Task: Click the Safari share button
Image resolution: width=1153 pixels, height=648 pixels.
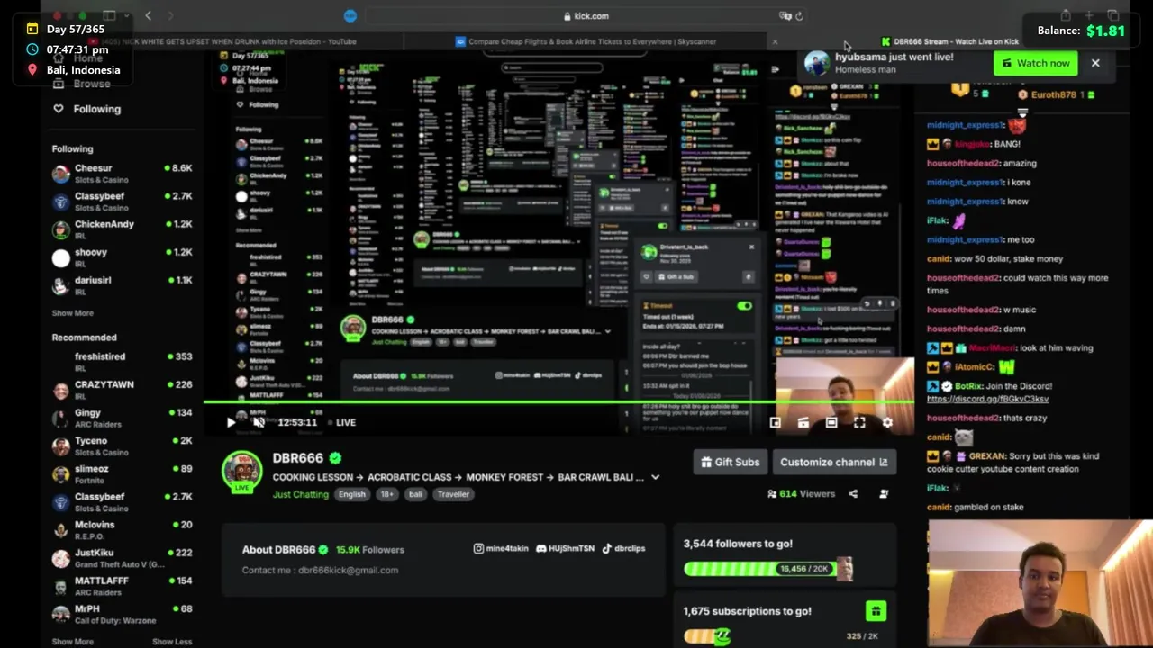Action: [1066, 15]
